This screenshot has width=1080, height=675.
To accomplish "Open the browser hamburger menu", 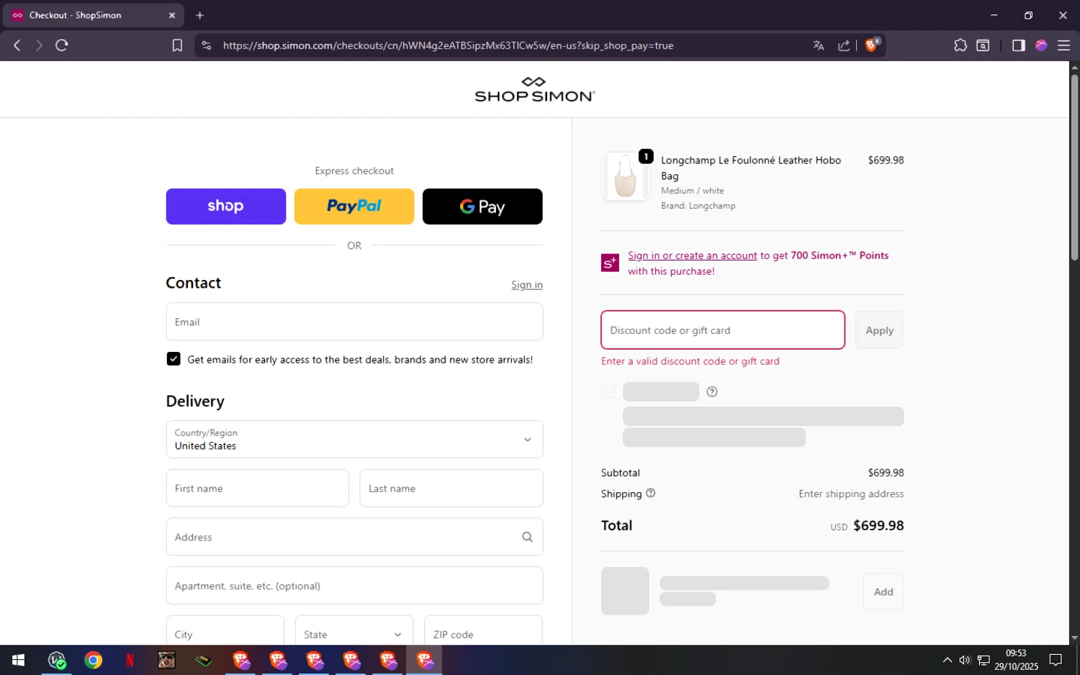I will click(1063, 45).
